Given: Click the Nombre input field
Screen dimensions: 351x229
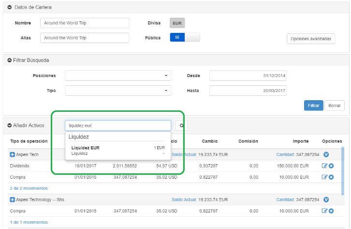Looking at the screenshot, I should (85, 23).
